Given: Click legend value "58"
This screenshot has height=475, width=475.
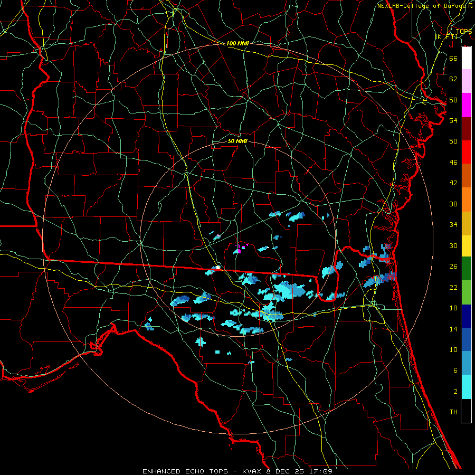Looking at the screenshot, I should point(453,100).
